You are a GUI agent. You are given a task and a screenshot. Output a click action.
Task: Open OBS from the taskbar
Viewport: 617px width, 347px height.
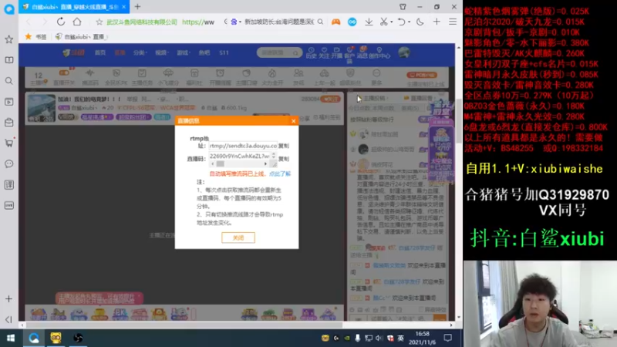(78, 338)
